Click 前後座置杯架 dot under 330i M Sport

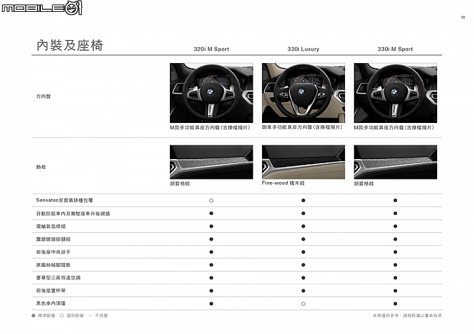[396, 291]
